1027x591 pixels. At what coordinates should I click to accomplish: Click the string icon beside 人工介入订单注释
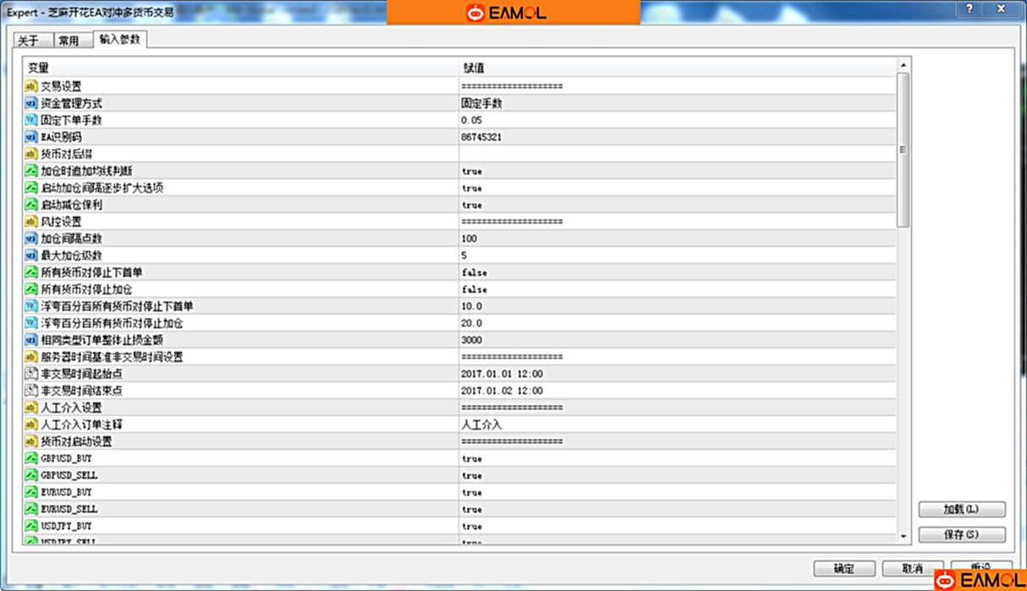[x=31, y=424]
